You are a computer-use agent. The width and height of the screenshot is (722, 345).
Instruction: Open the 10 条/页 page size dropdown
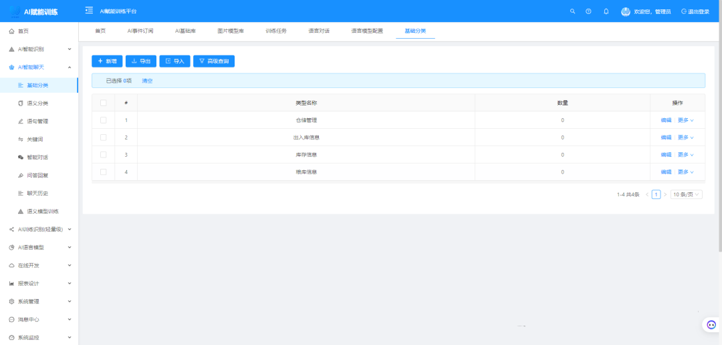pos(687,194)
